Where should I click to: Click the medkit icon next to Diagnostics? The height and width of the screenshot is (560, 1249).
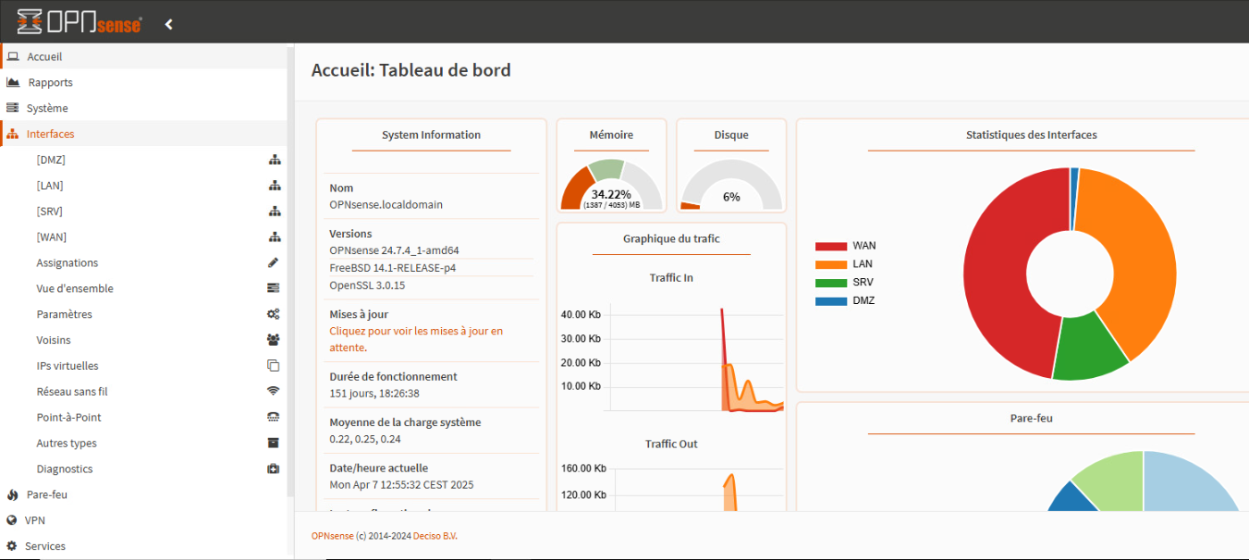pos(274,469)
